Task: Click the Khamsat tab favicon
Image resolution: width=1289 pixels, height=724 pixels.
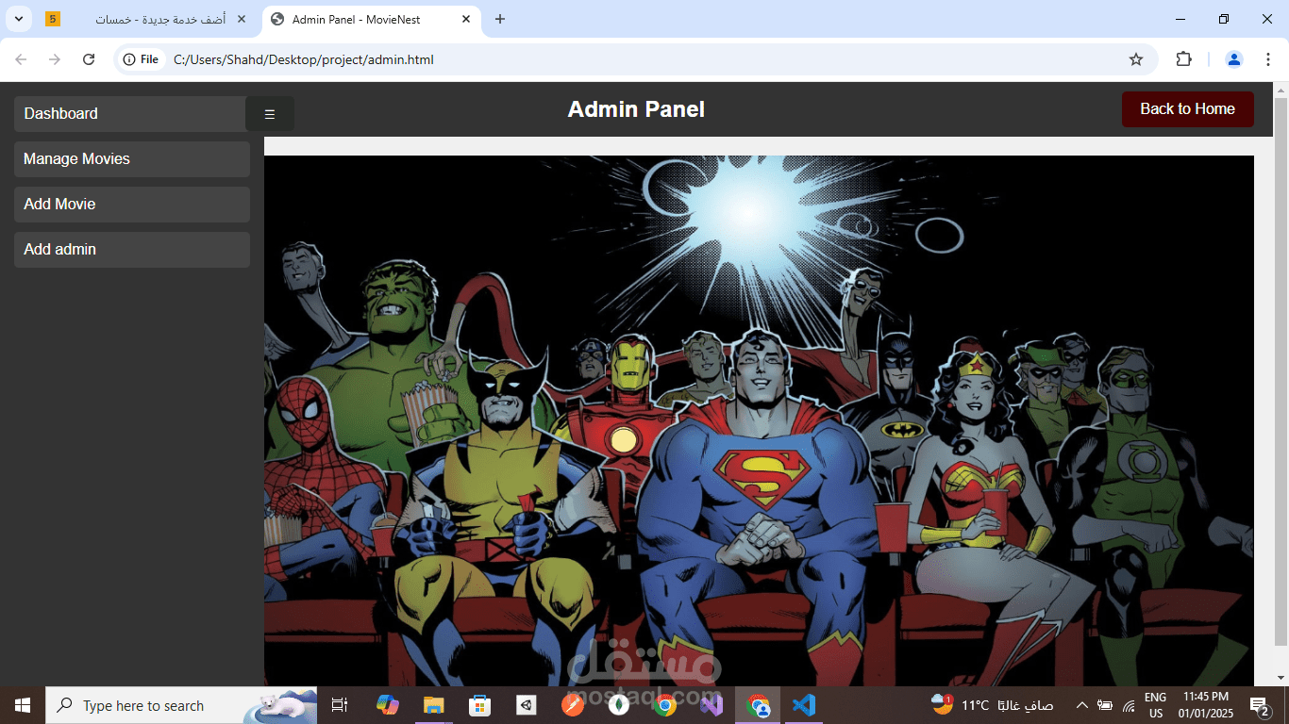Action: [53, 19]
